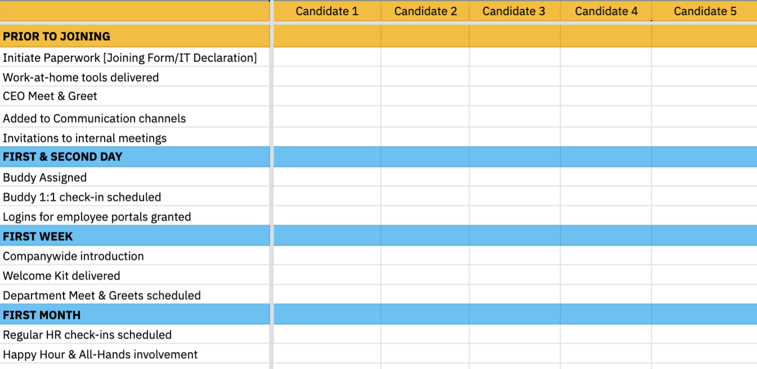The height and width of the screenshot is (369, 757).
Task: Click Candidate 2's Companywide introduction cell
Action: [425, 256]
